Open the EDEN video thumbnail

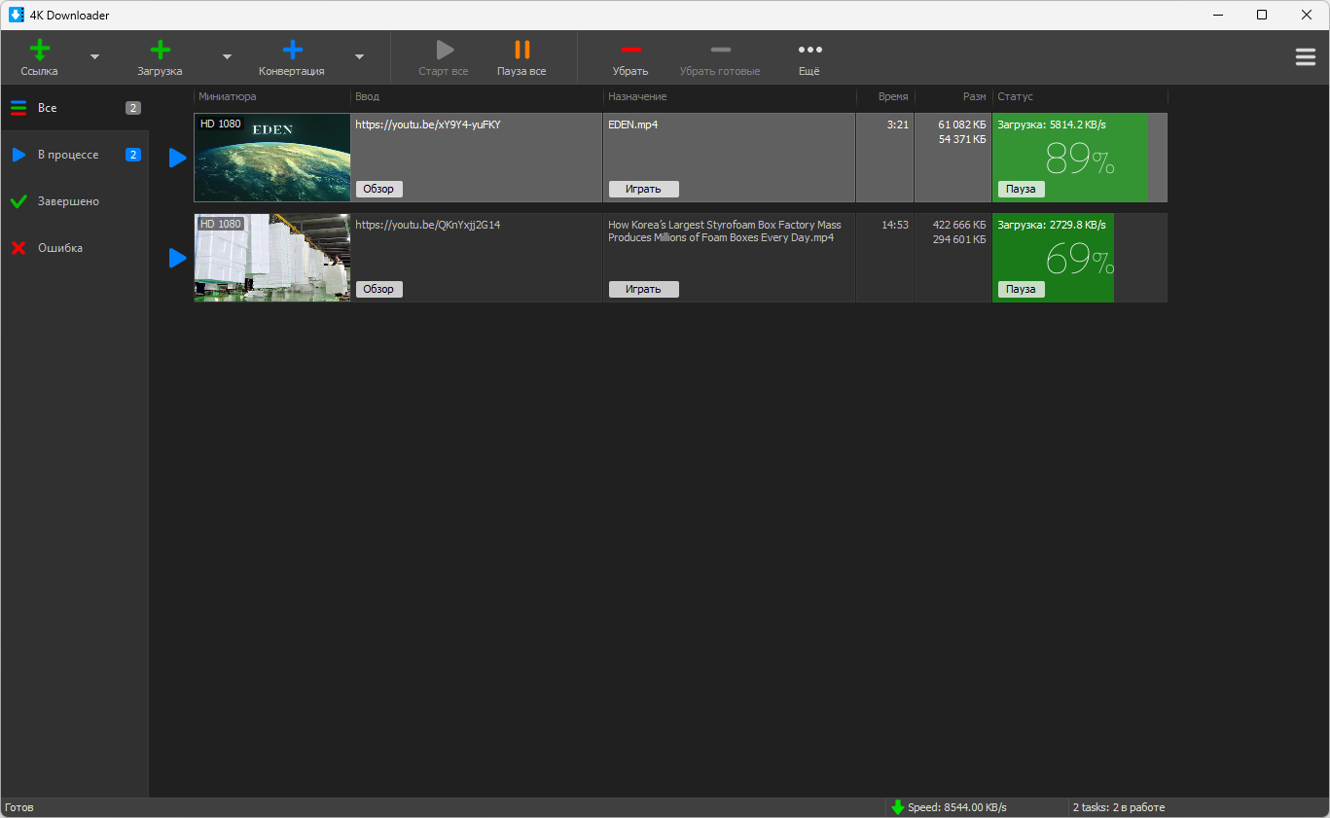[x=272, y=158]
